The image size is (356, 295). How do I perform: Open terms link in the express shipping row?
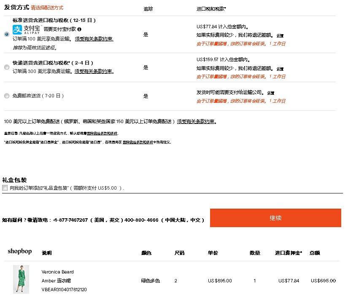pos(94,72)
